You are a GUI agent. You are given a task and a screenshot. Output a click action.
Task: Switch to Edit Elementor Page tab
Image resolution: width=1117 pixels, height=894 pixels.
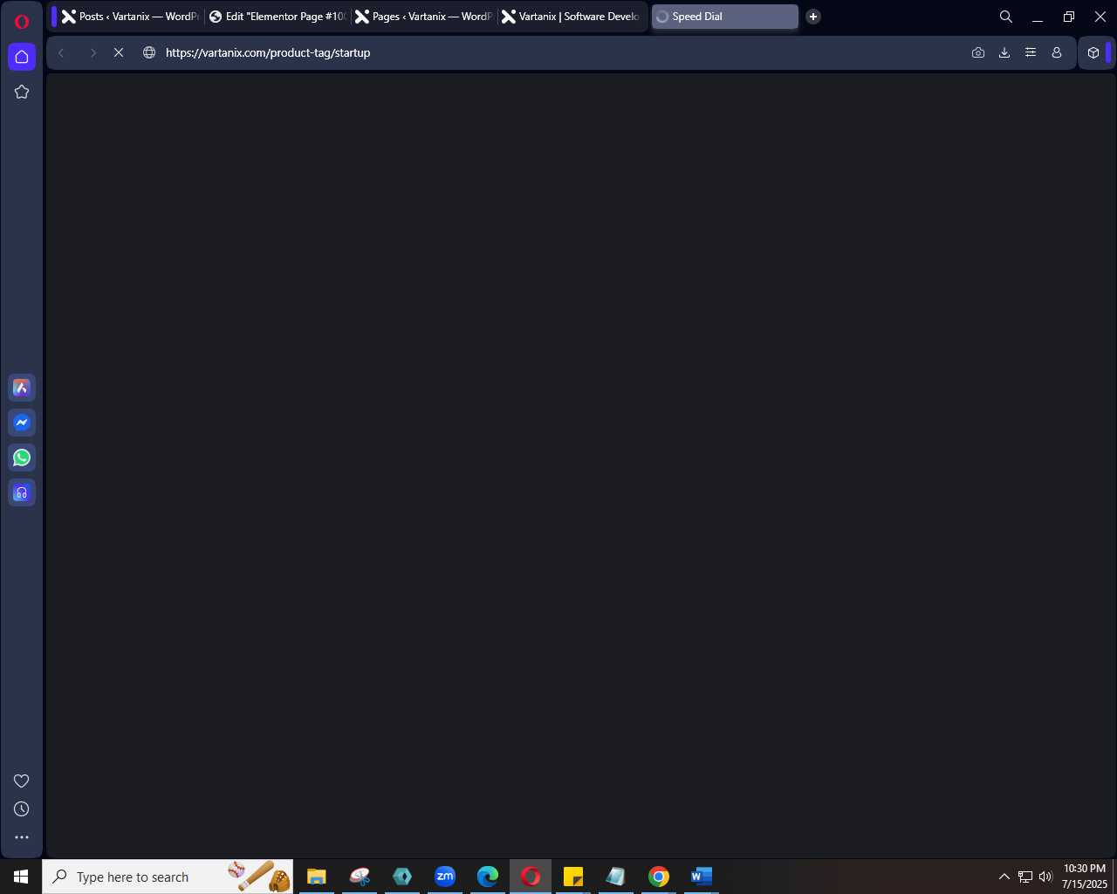(x=278, y=17)
